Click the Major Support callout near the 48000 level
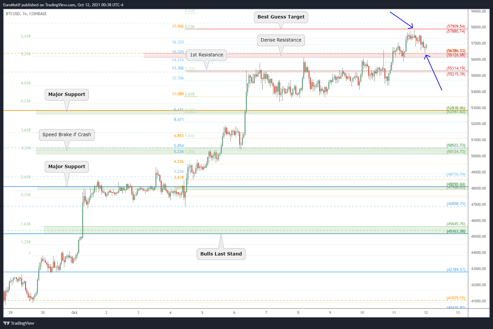The image size is (493, 329). [67, 166]
